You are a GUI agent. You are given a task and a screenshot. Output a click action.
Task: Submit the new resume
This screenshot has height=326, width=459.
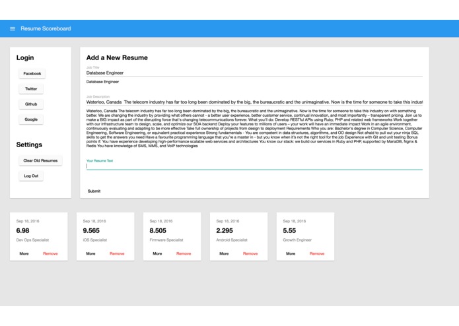(94, 191)
